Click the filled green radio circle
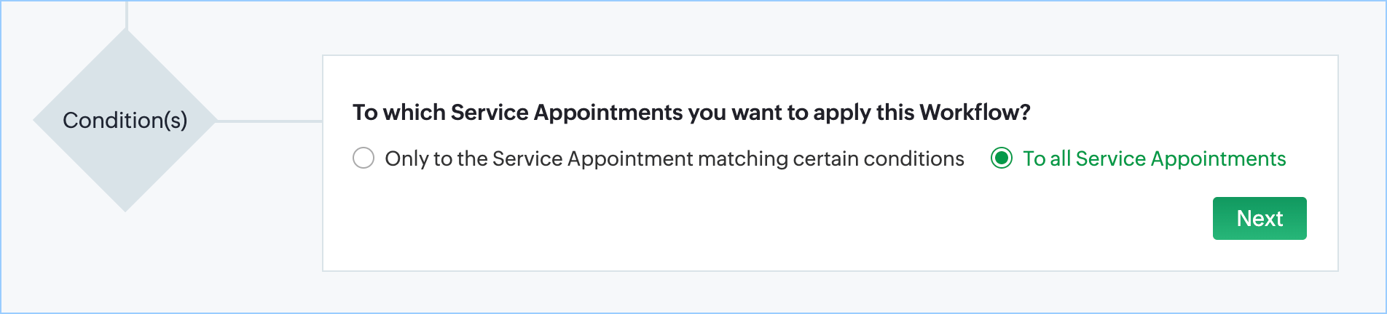Image resolution: width=1387 pixels, height=314 pixels. pyautogui.click(x=1002, y=158)
